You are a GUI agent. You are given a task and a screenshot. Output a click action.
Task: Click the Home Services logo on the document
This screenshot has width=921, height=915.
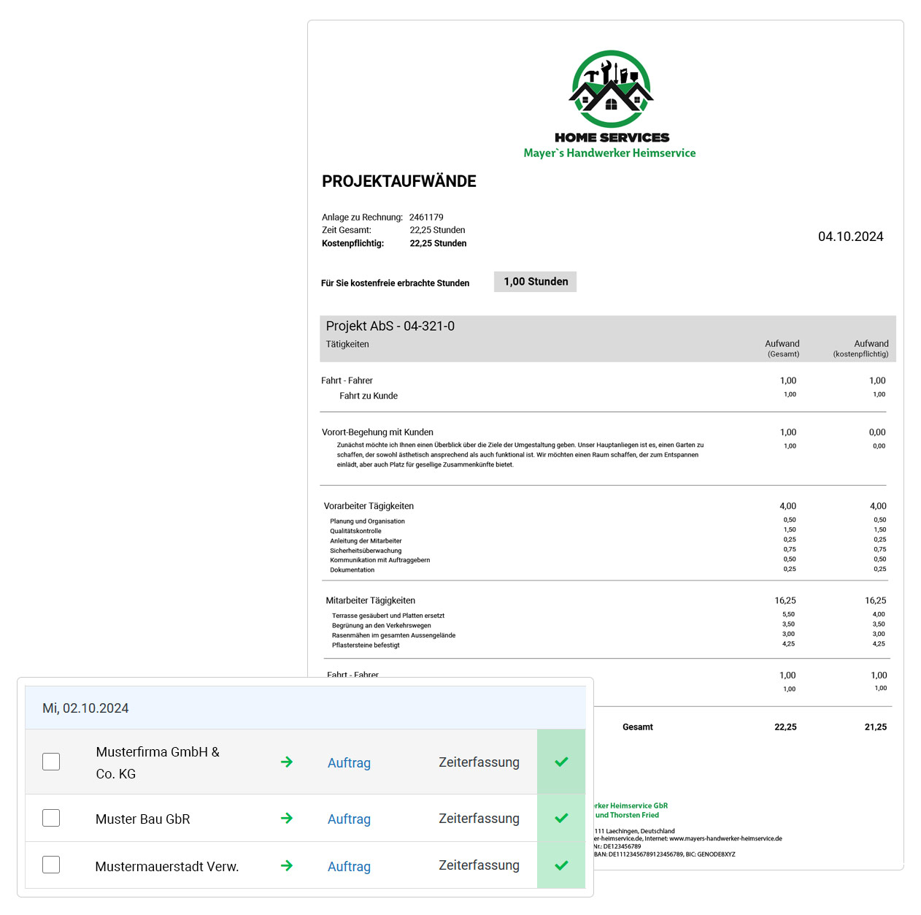(612, 96)
